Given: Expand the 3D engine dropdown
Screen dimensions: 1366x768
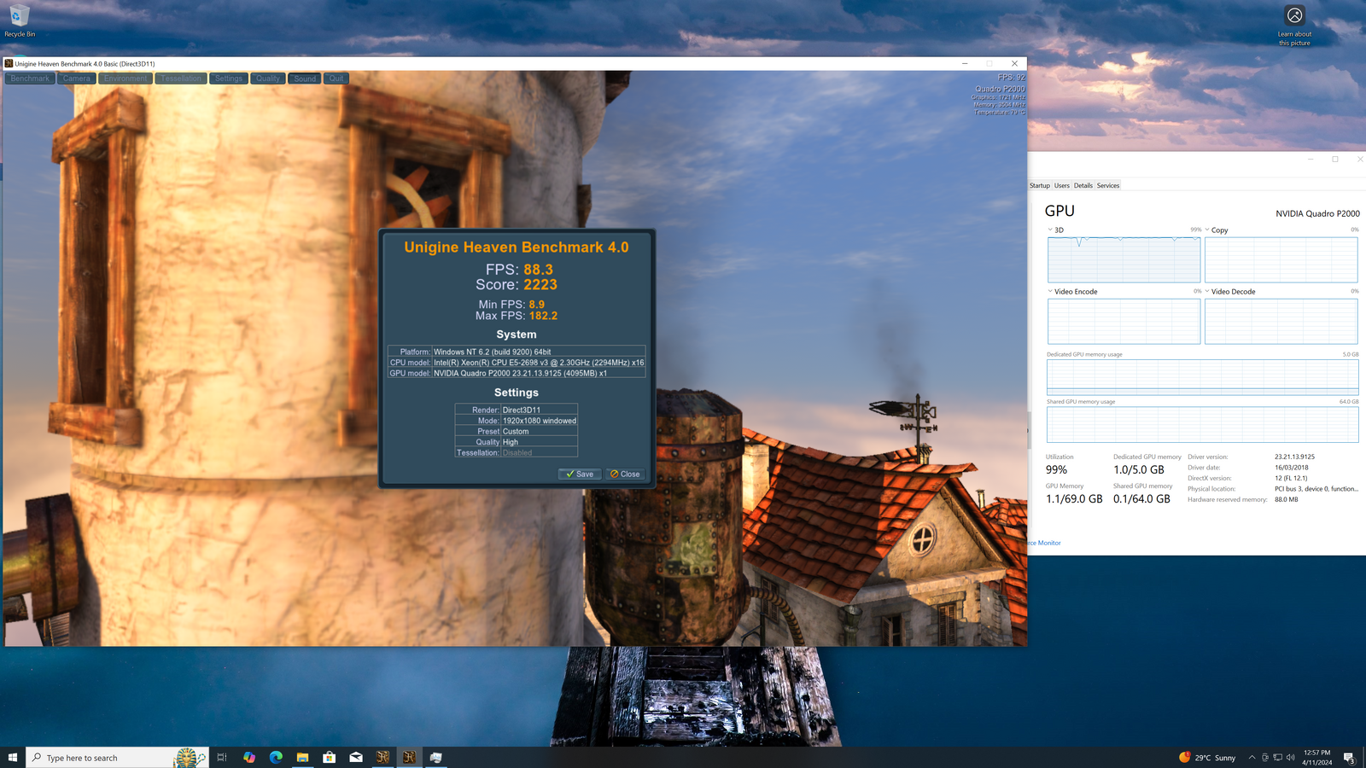Looking at the screenshot, I should click(1050, 230).
